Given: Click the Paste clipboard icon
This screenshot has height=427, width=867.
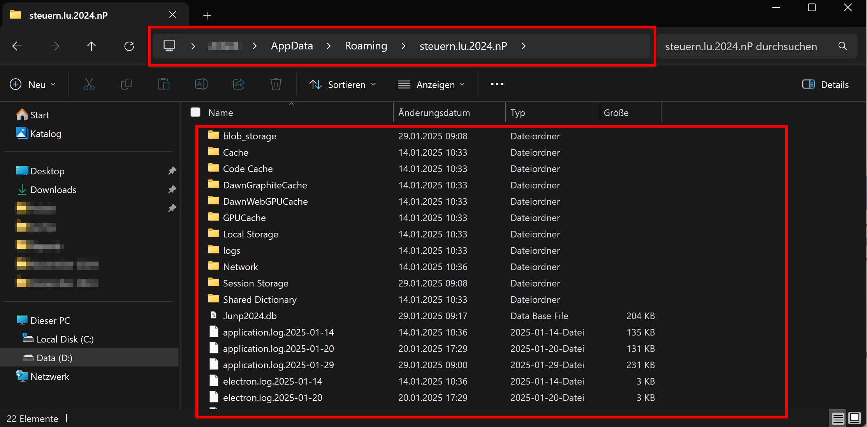Looking at the screenshot, I should click(164, 84).
